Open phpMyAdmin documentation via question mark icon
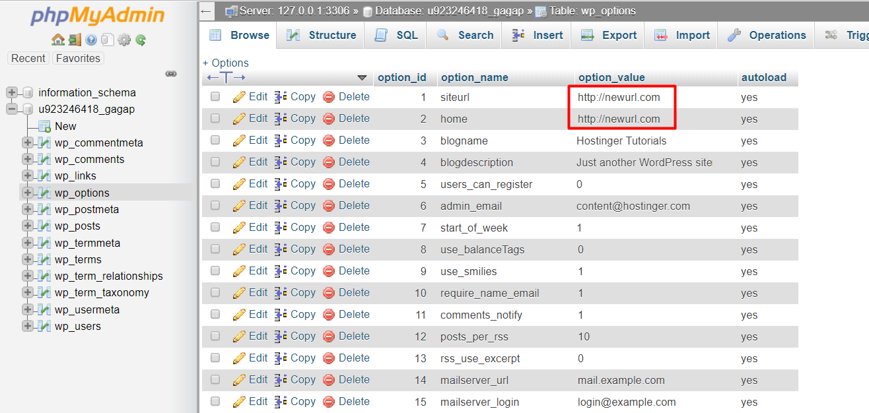869x413 pixels. (91, 40)
